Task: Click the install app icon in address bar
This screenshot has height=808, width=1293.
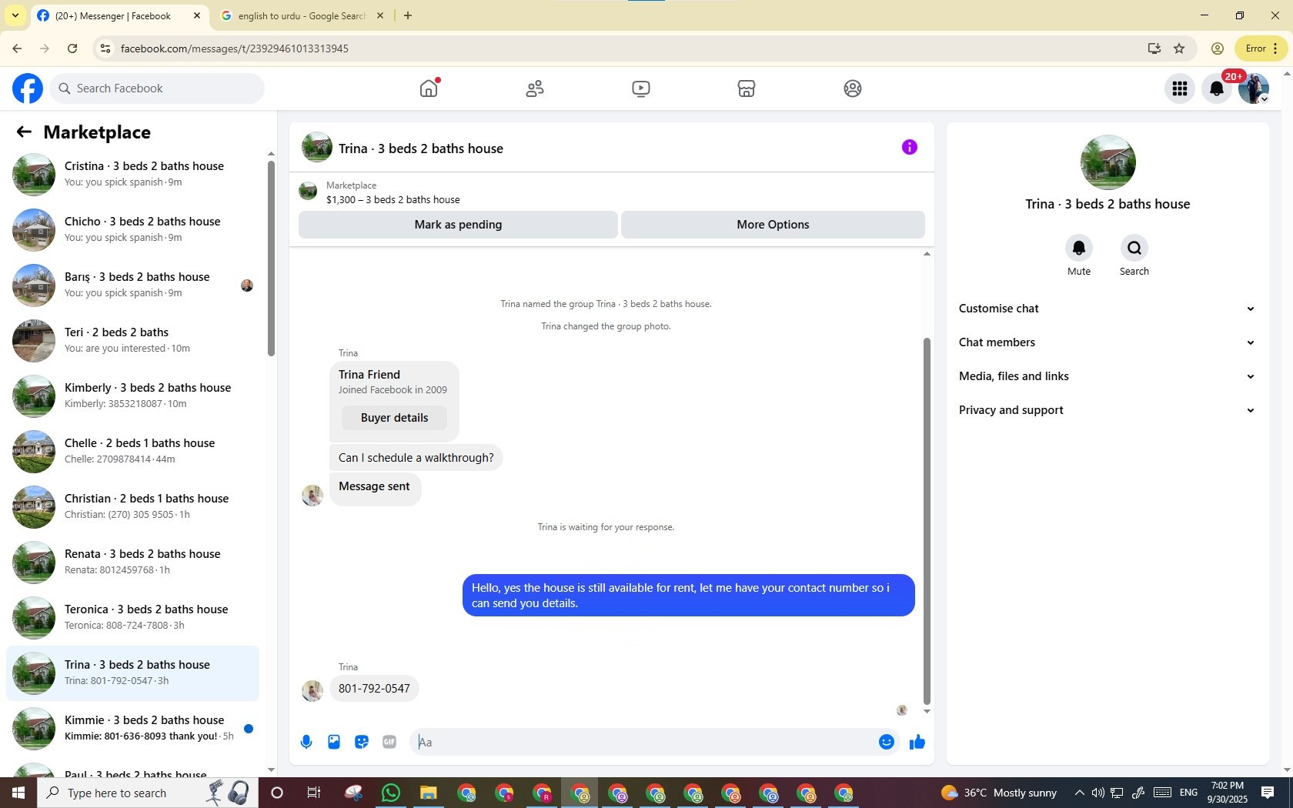Action: point(1154,48)
